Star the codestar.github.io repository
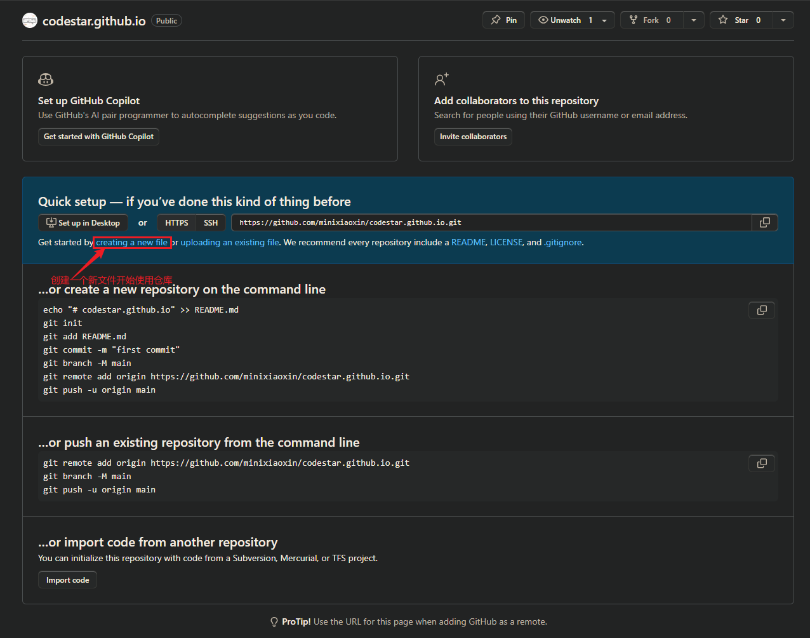 tap(741, 20)
